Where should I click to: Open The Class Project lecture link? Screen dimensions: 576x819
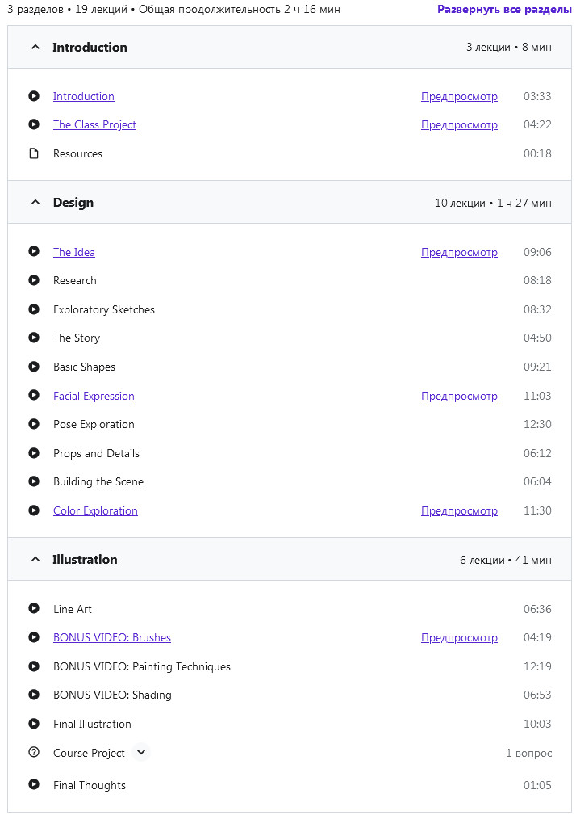[x=94, y=124]
